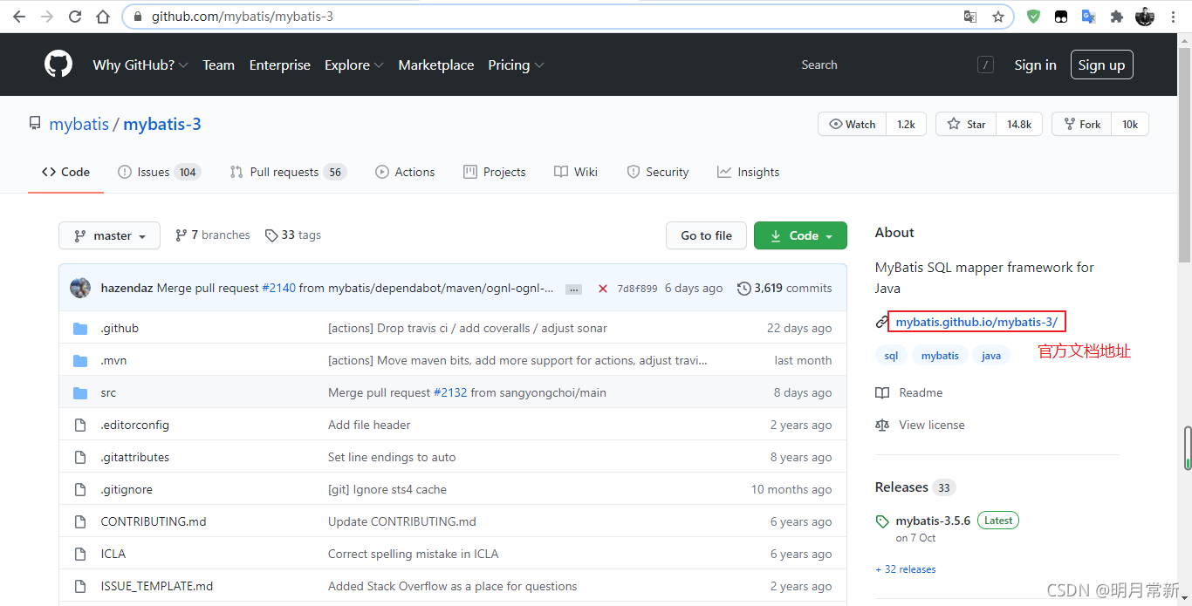This screenshot has height=606, width=1192.
Task: Open commit hash 7d8f899
Action: coord(637,289)
